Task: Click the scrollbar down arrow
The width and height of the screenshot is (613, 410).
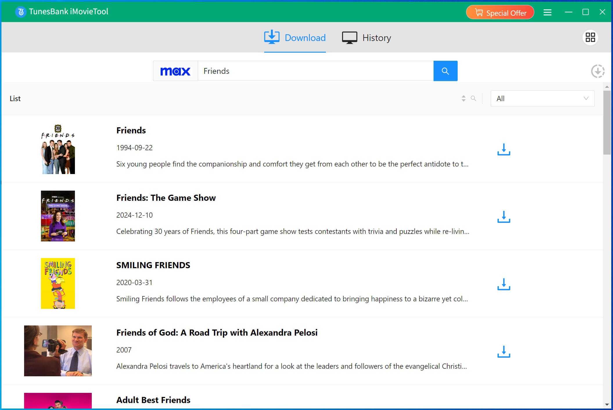Action: (x=607, y=404)
